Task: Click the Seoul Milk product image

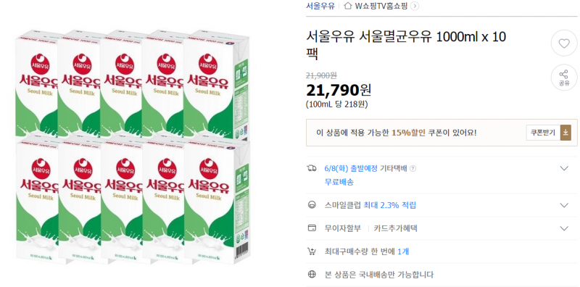Action: click(x=133, y=147)
